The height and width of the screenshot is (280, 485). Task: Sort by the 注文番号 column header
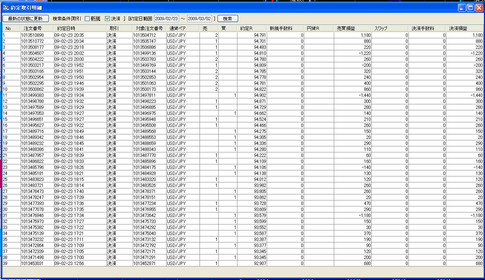pyautogui.click(x=38, y=29)
